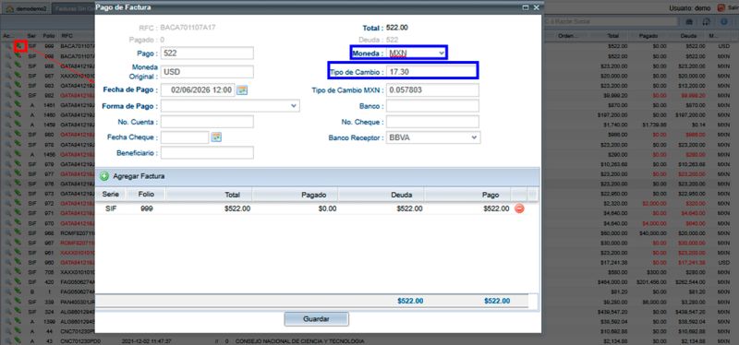Click CONSEJO NACIONAL DE CIENCIA Y TECNOLOGIA text
This screenshot has height=345, width=739.
(299, 340)
